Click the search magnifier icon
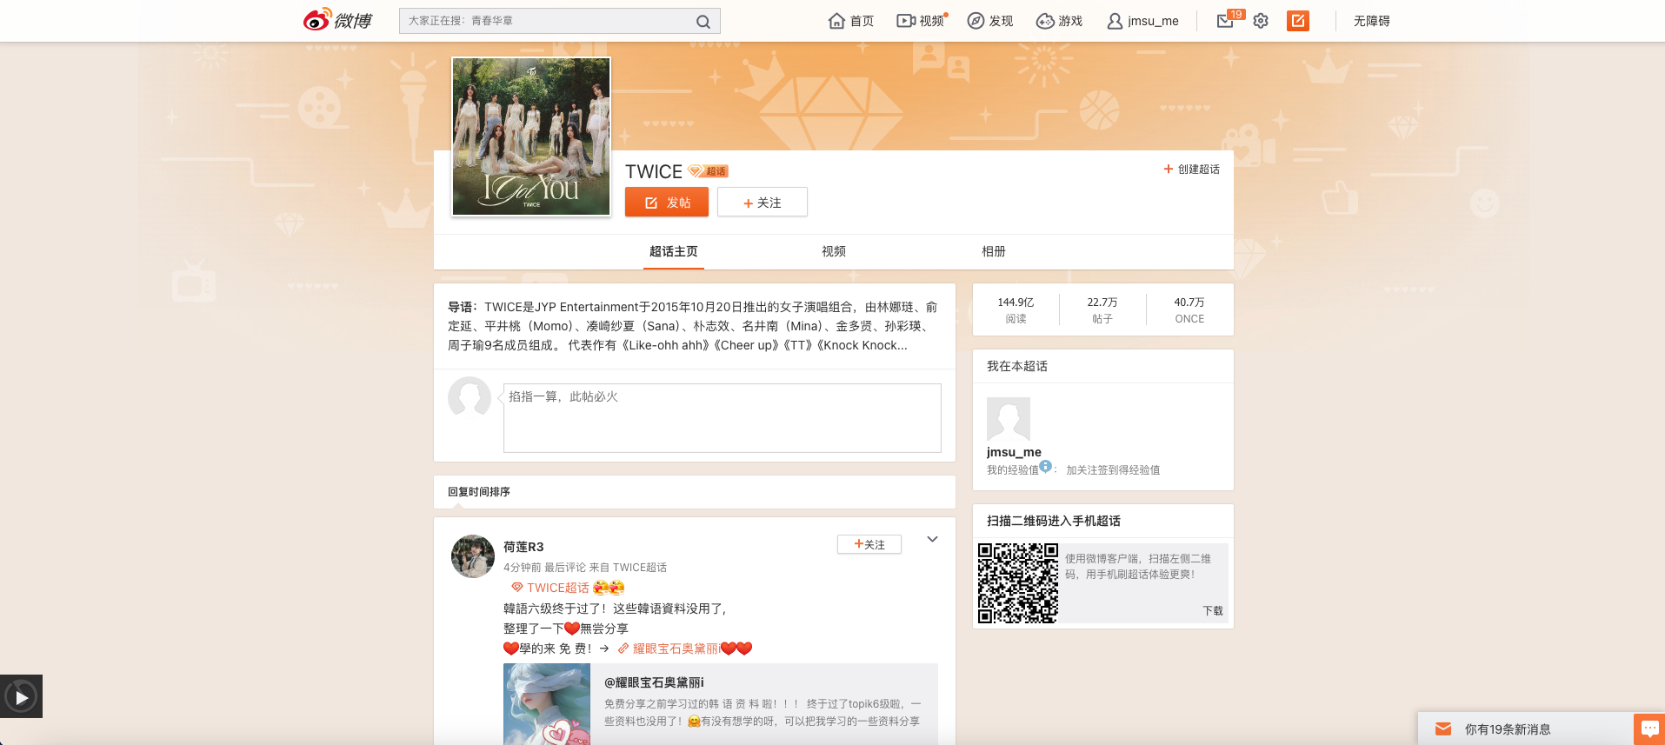 [703, 21]
